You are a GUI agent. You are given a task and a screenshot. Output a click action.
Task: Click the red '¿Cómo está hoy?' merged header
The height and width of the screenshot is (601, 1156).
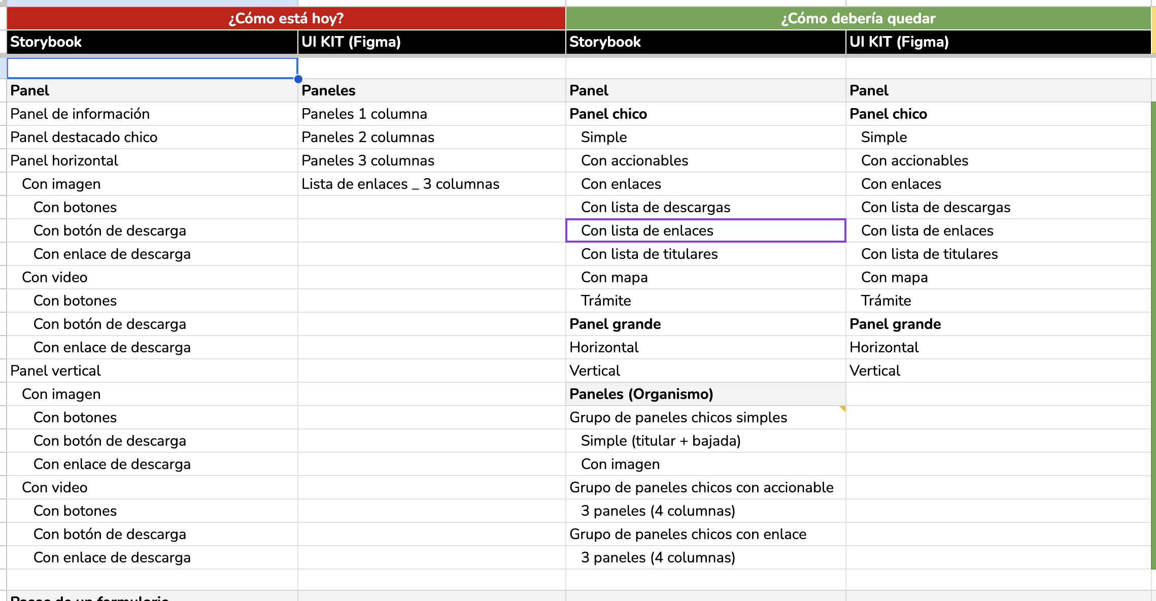(x=284, y=18)
